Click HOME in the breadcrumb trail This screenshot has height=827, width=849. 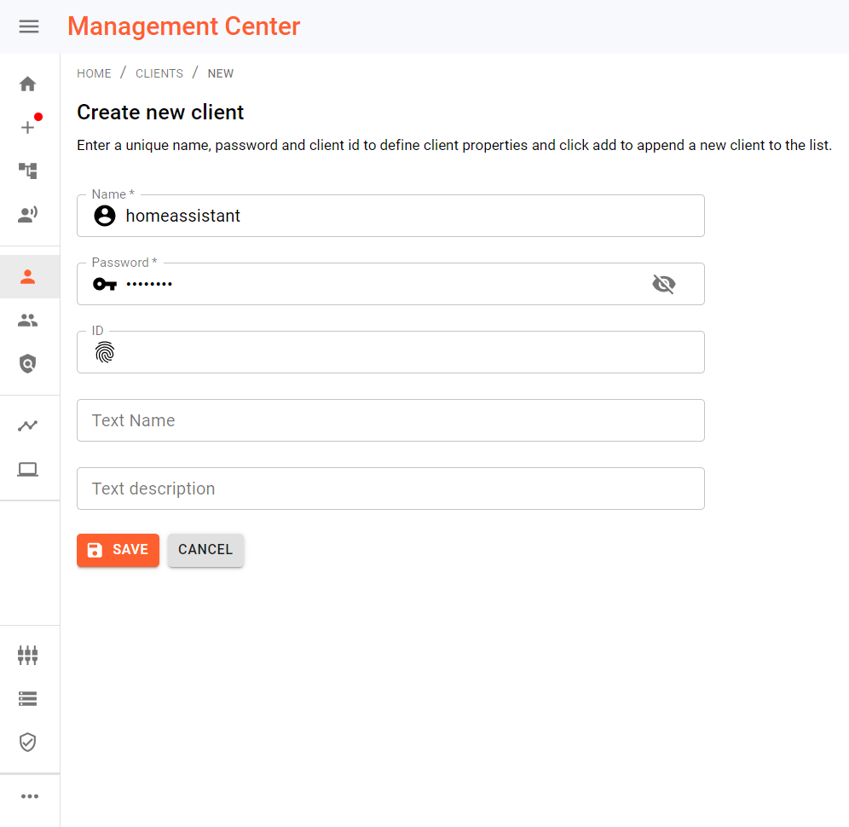[x=94, y=73]
